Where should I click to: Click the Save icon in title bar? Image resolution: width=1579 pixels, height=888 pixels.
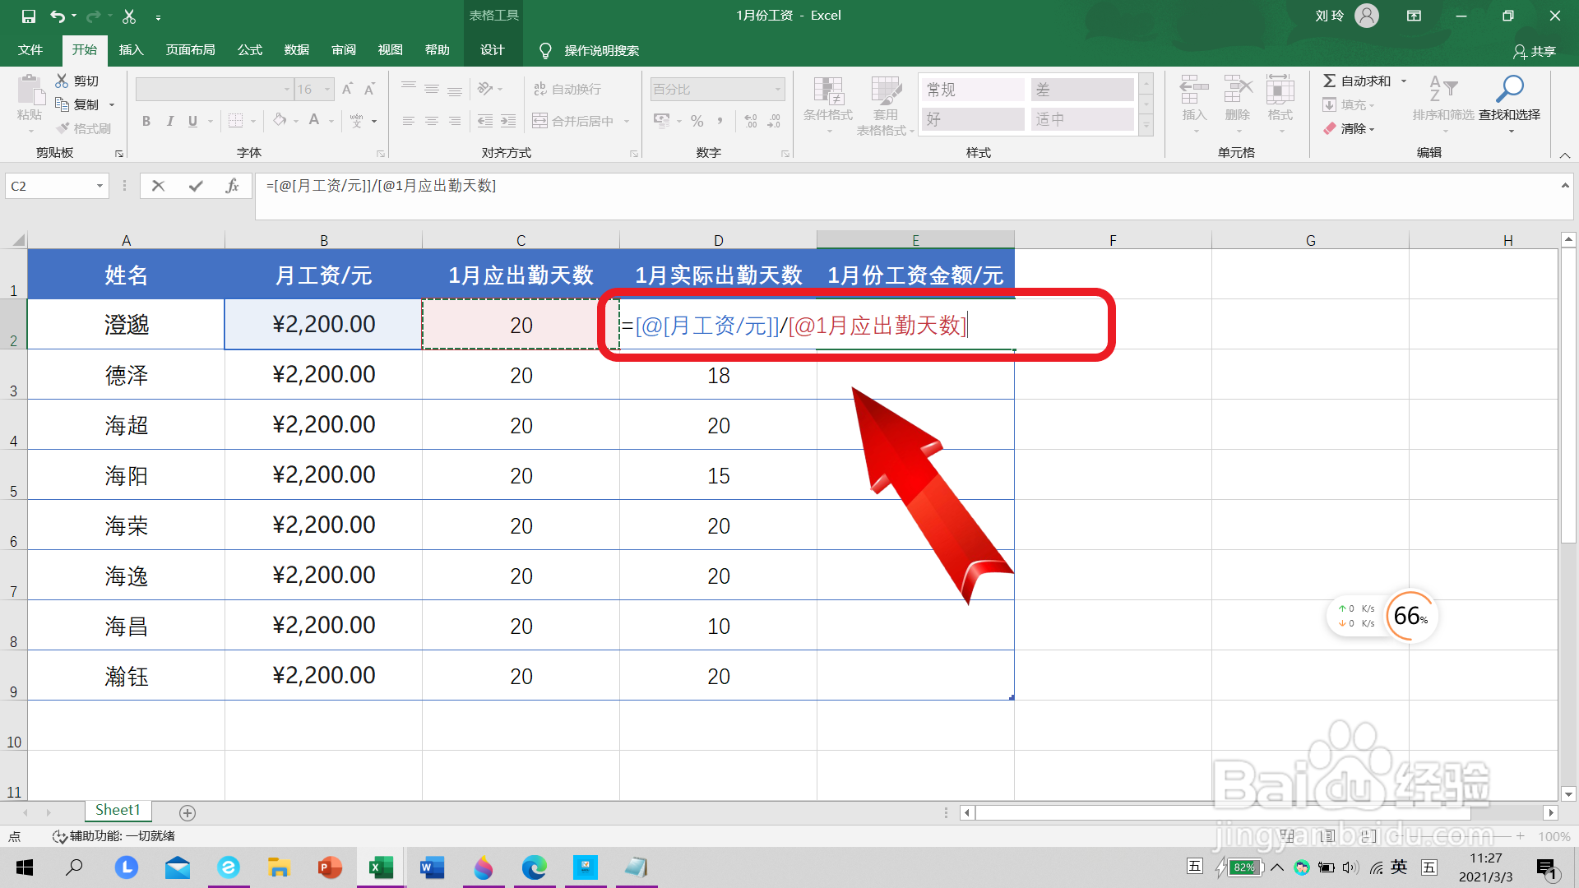click(28, 16)
